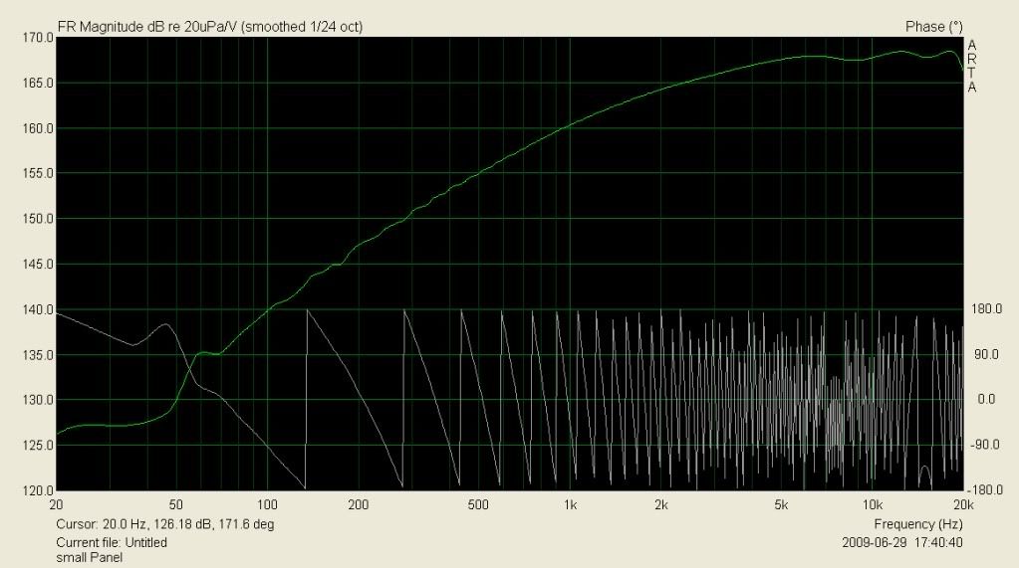This screenshot has width=1019, height=568.
Task: Click the 160.0 dB axis value
Action: [x=40, y=128]
